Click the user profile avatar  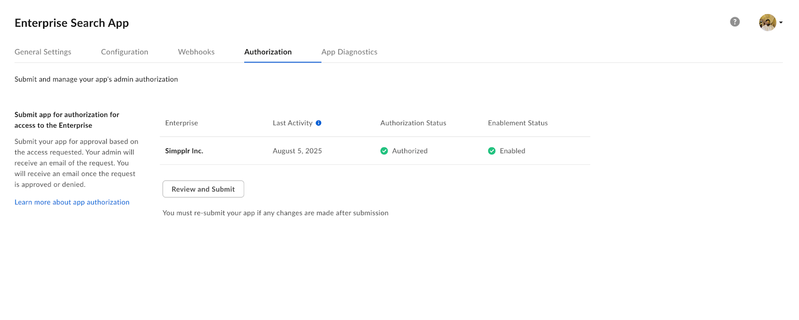pyautogui.click(x=767, y=22)
